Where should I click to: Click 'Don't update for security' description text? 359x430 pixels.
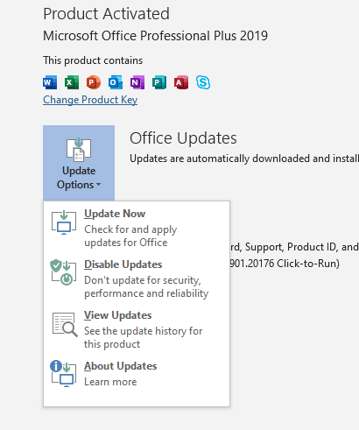click(x=146, y=286)
